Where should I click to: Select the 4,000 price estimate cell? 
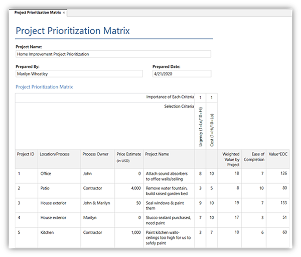point(129,191)
